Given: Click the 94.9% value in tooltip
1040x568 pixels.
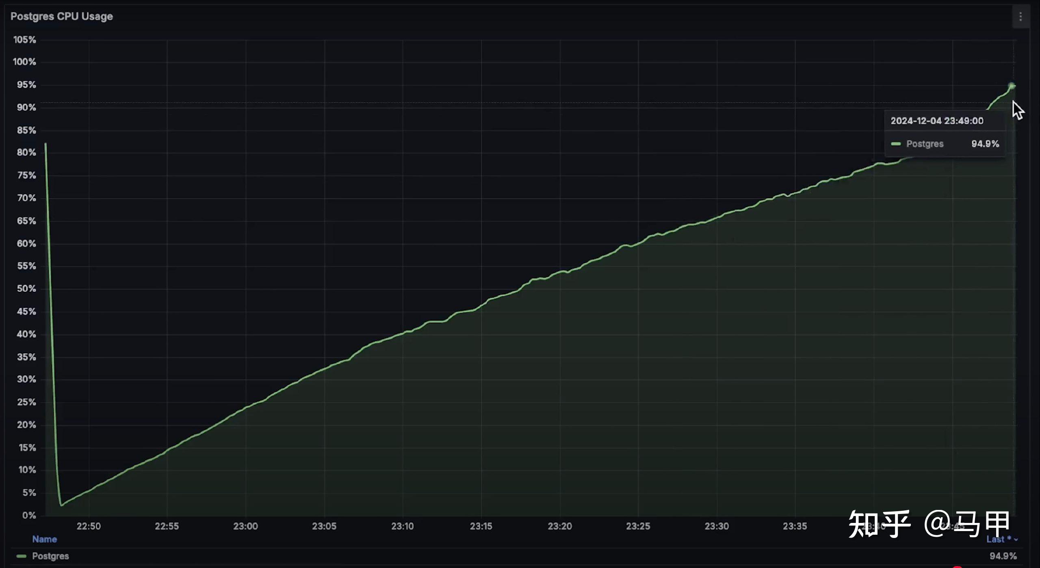Looking at the screenshot, I should (985, 144).
